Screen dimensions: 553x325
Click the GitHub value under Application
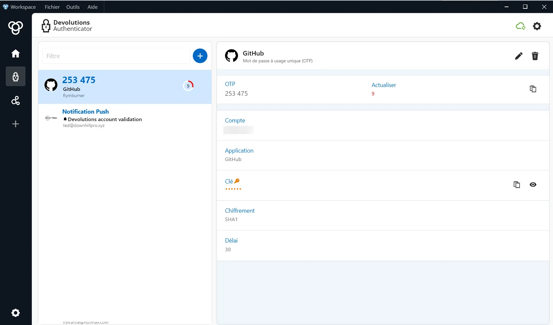click(233, 159)
